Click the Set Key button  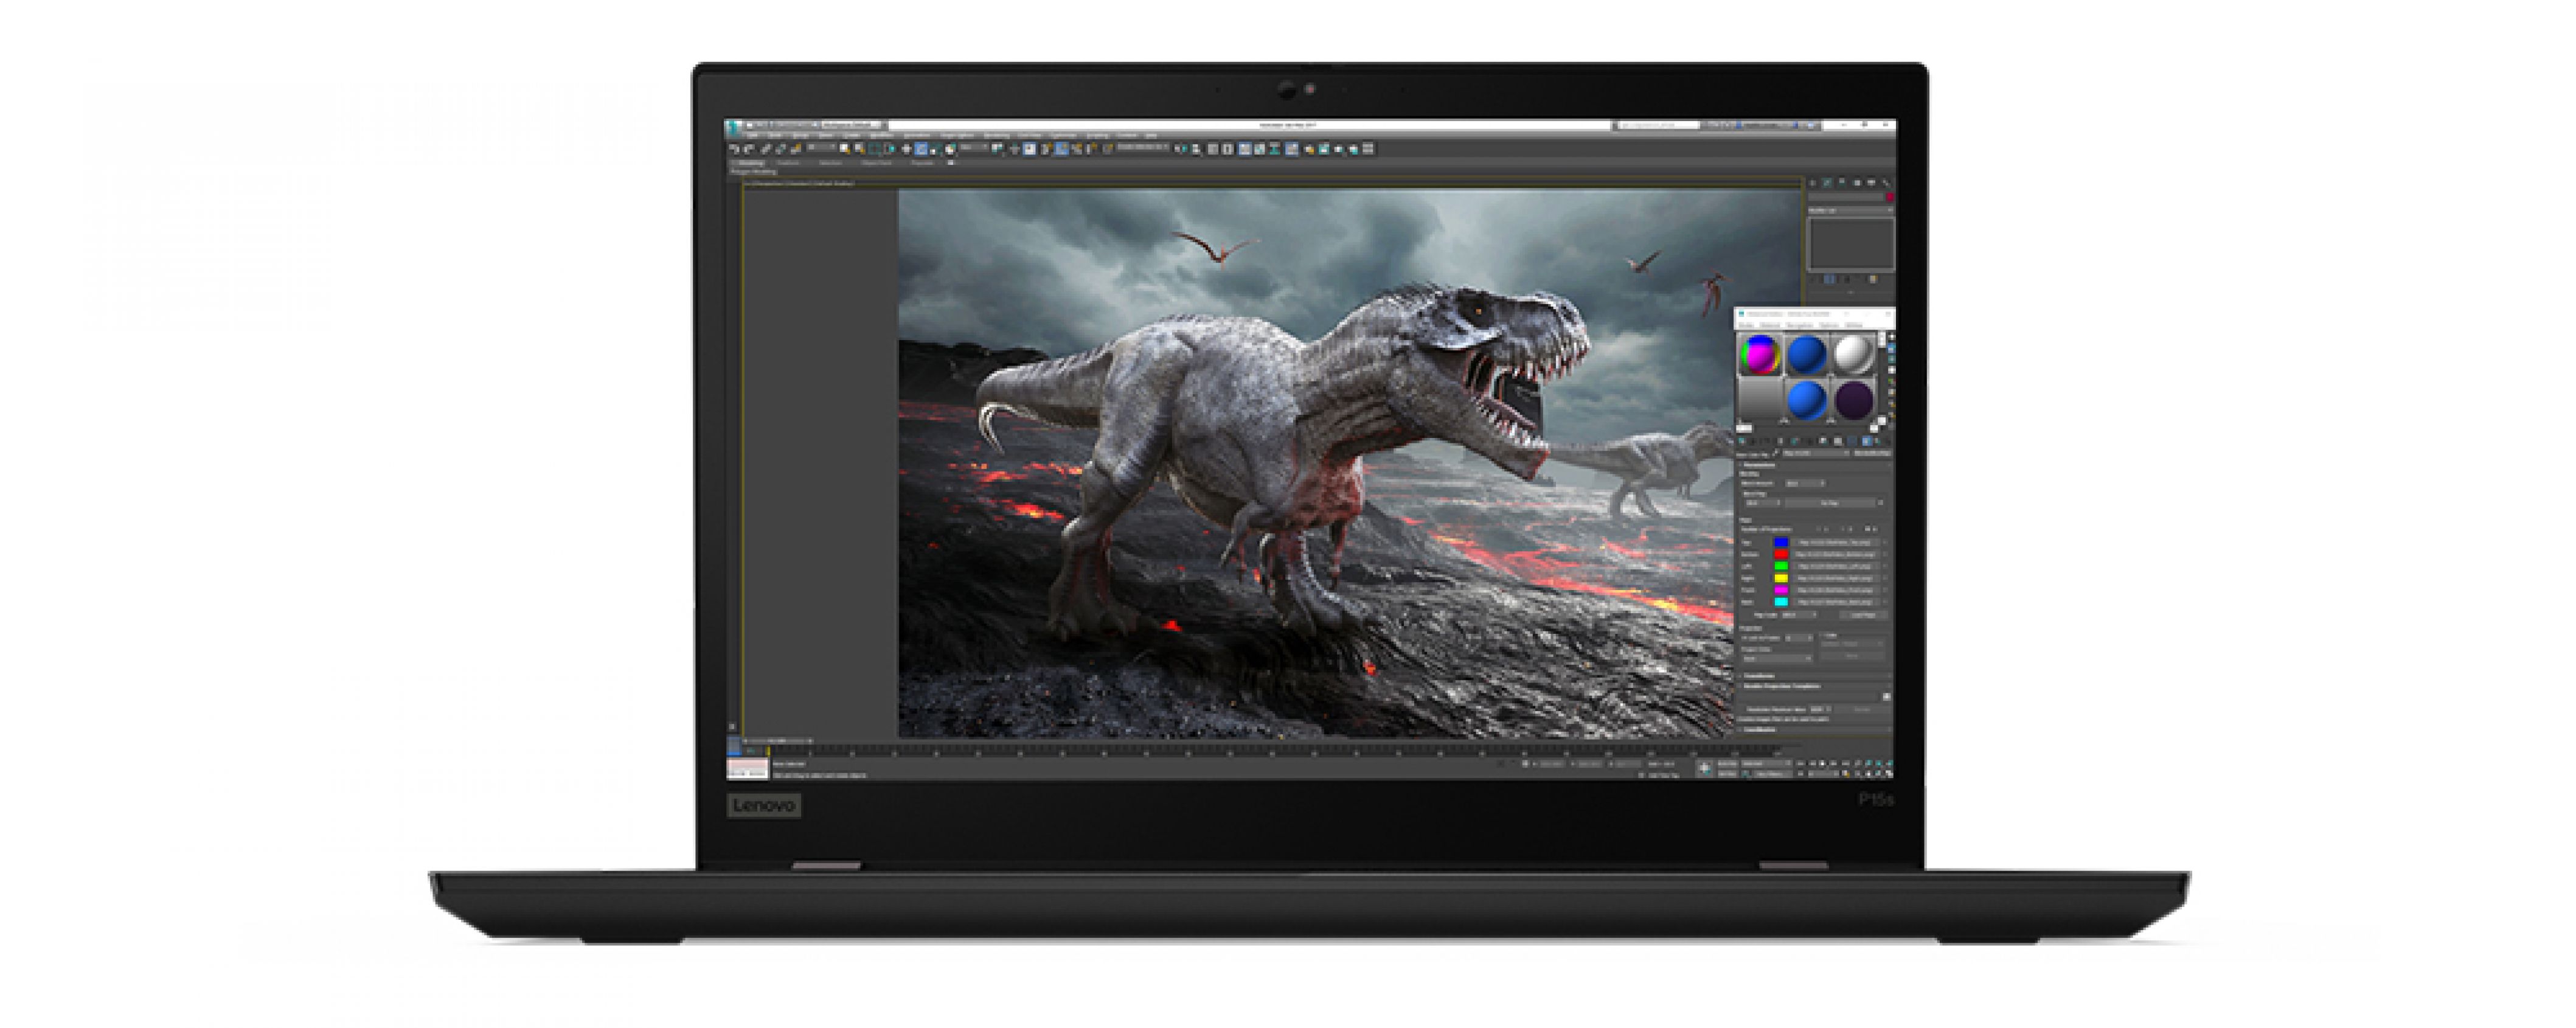[1728, 774]
